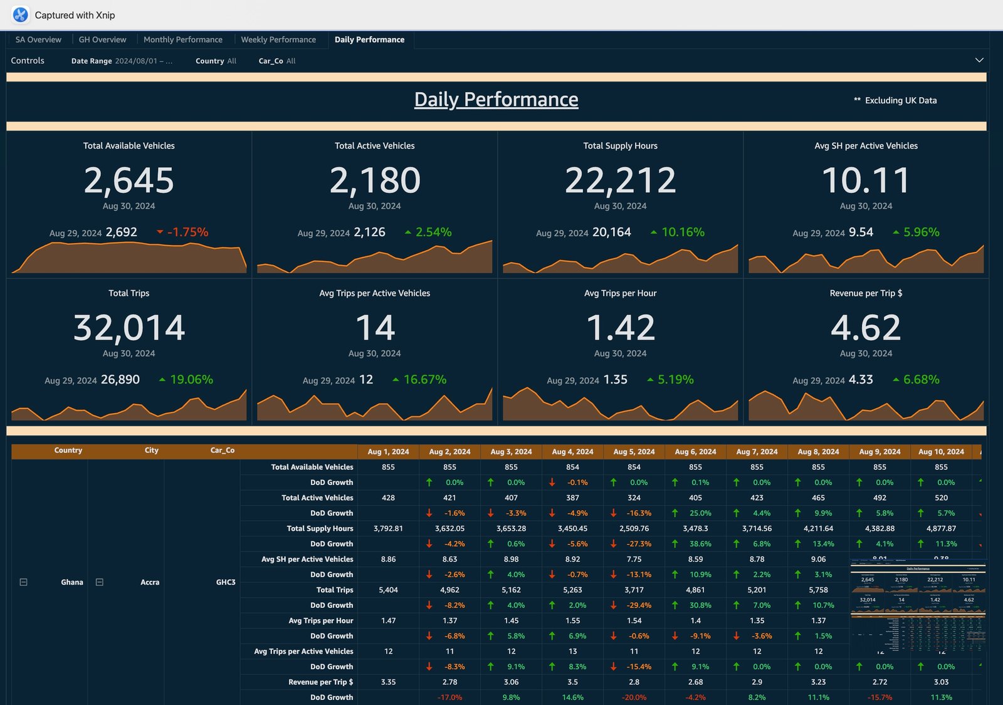Click the red down arrow beside -1.75%
1003x705 pixels.
[160, 232]
